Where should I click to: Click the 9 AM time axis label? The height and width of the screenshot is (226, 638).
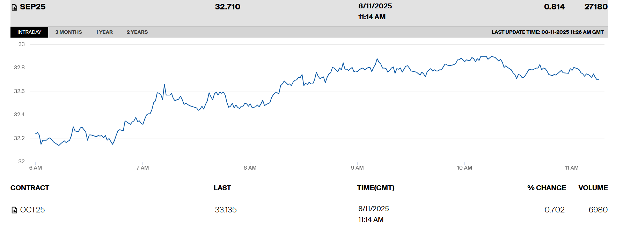[x=357, y=168]
